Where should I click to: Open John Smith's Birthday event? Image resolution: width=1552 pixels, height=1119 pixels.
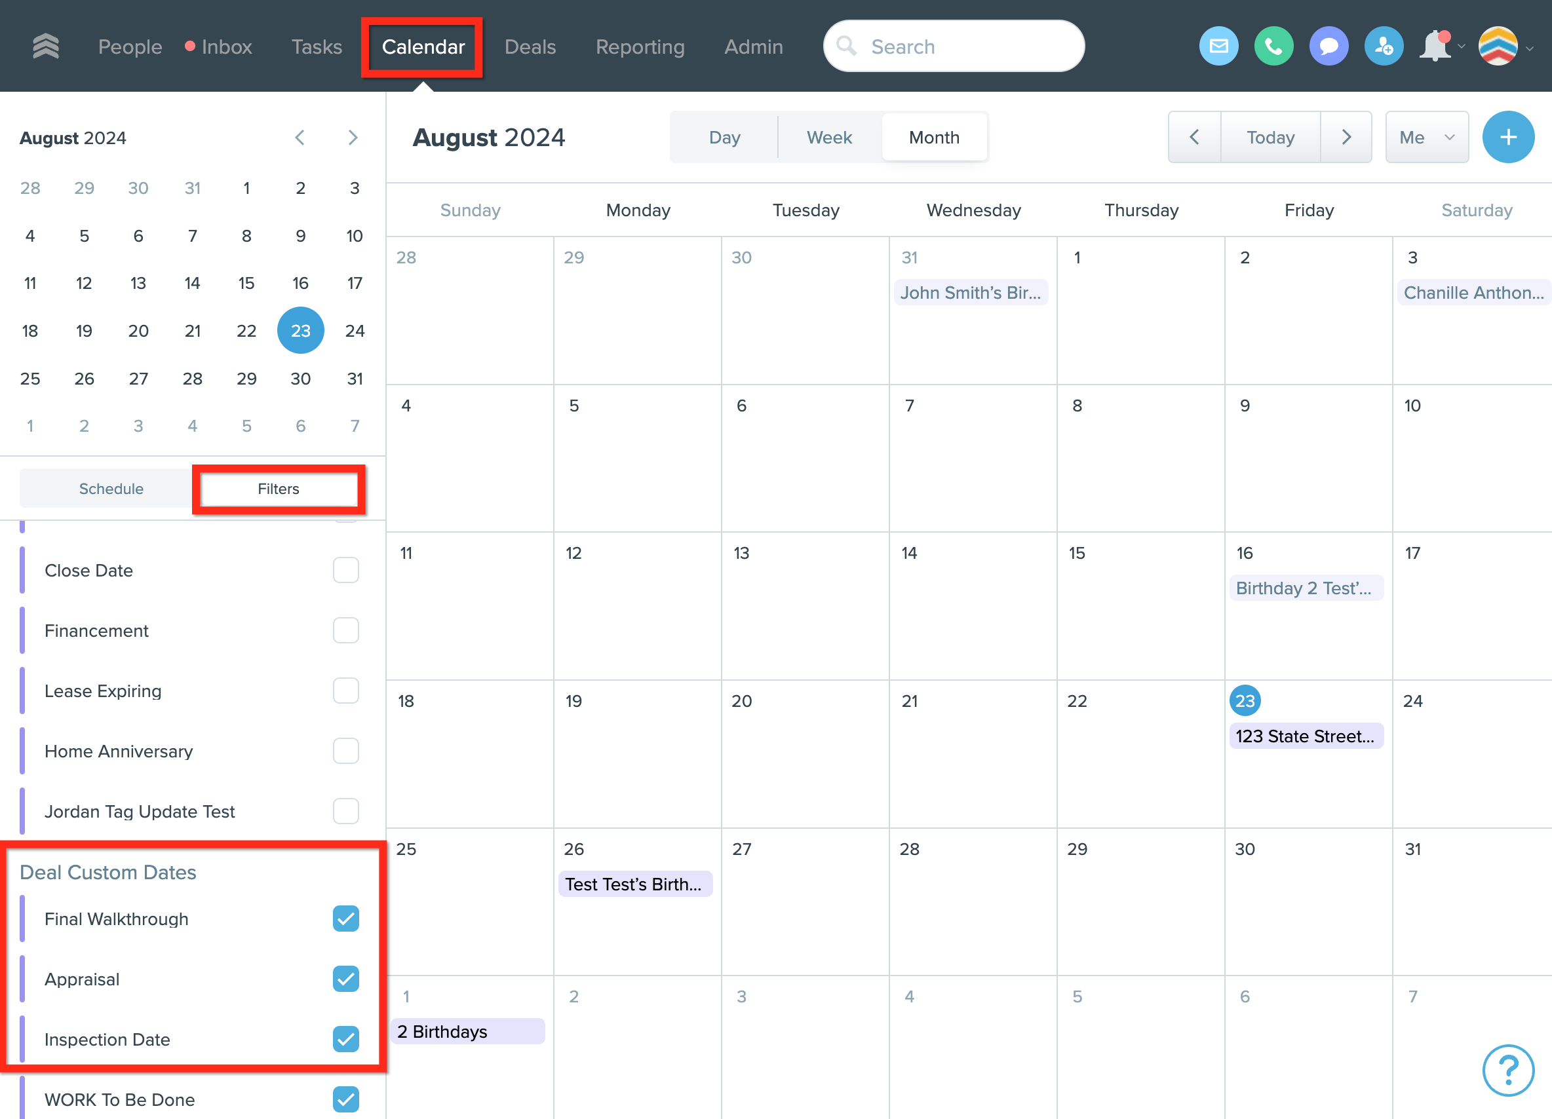[971, 293]
